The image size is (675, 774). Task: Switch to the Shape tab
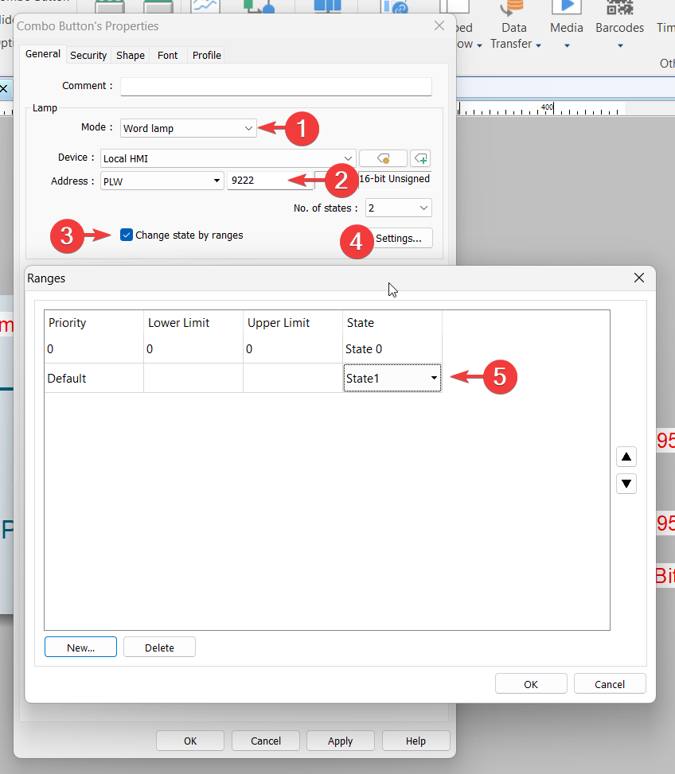(131, 55)
